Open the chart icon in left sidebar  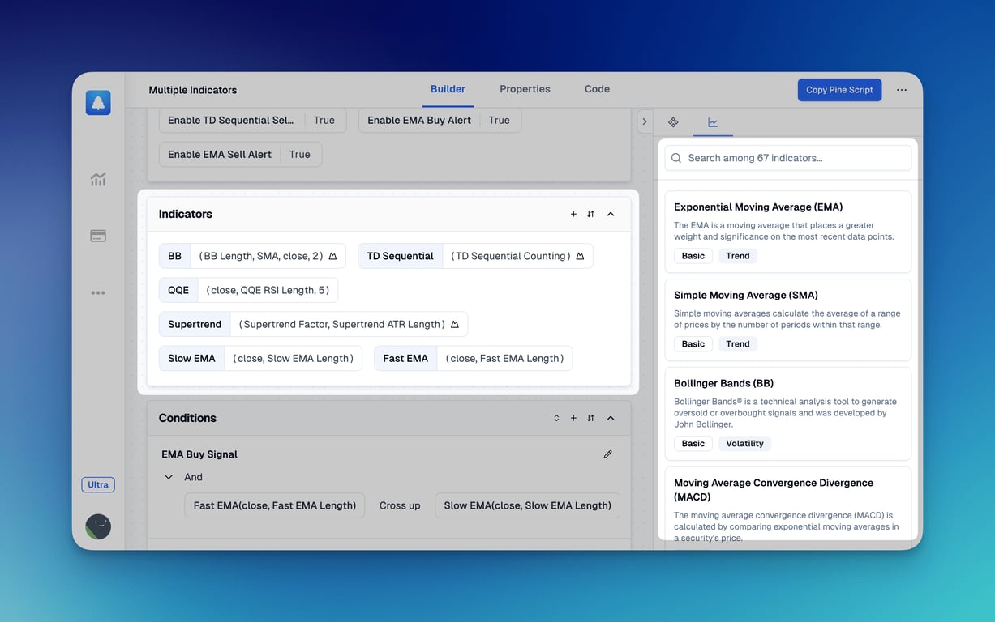[x=98, y=180]
